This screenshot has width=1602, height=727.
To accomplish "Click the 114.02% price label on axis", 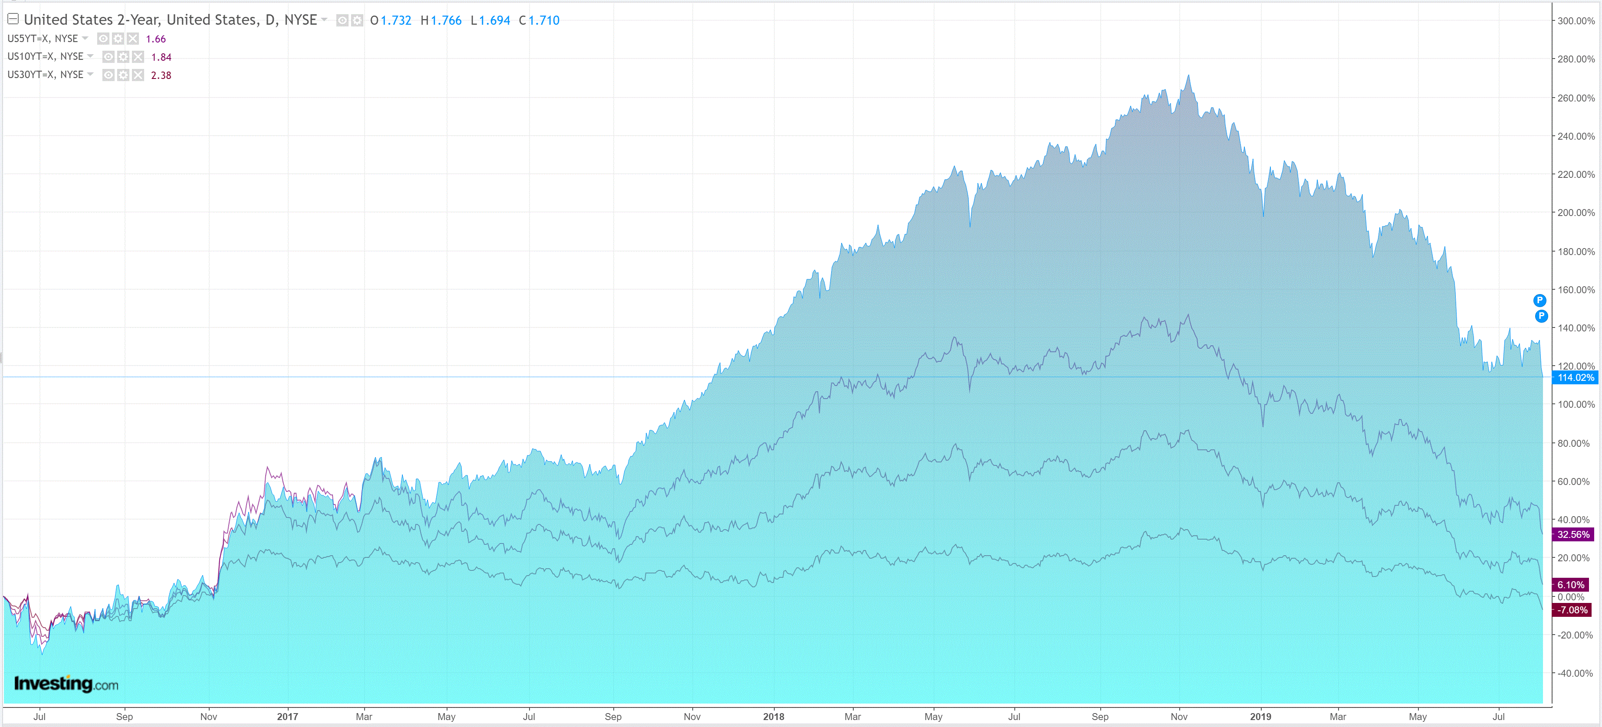I will [x=1575, y=378].
